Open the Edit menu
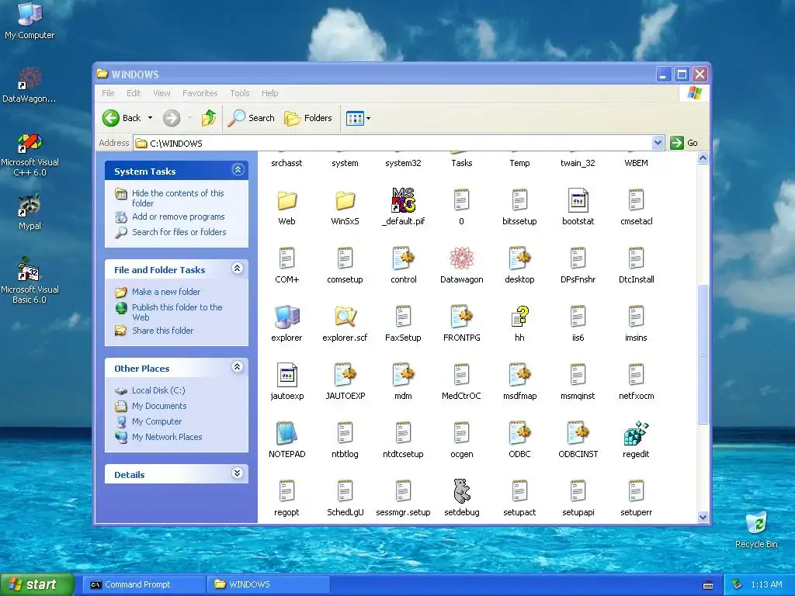Image resolution: width=795 pixels, height=596 pixels. click(134, 93)
